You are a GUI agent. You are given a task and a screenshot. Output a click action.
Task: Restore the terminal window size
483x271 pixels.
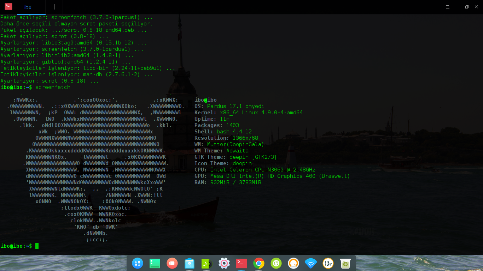coord(467,7)
